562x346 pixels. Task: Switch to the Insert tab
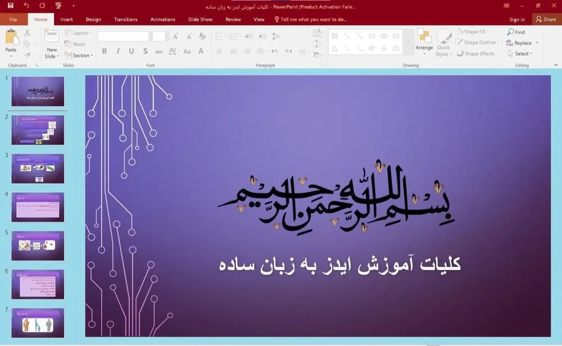(x=67, y=19)
